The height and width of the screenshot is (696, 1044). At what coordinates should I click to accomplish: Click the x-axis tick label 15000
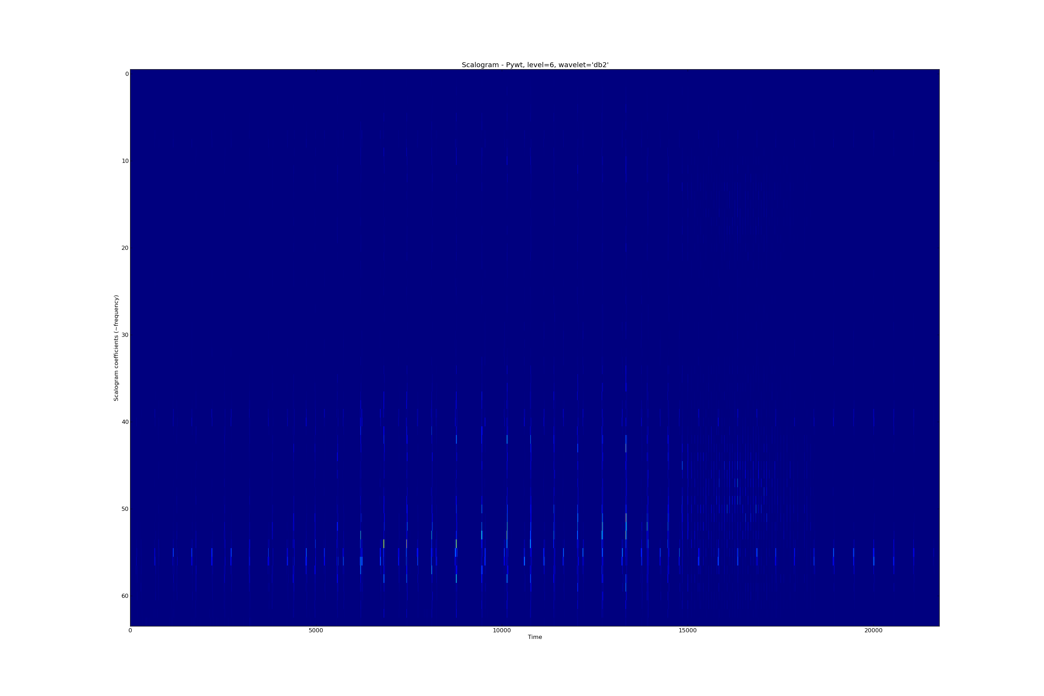click(x=688, y=630)
